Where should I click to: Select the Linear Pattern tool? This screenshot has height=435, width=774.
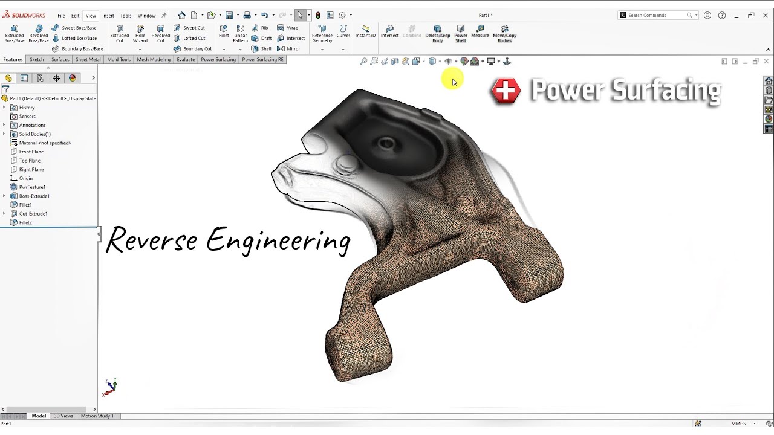click(x=241, y=34)
